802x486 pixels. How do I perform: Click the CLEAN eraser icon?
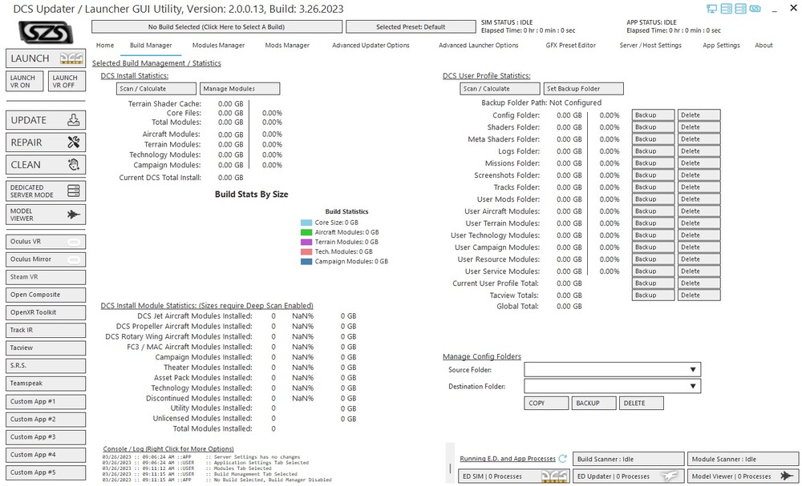point(74,163)
